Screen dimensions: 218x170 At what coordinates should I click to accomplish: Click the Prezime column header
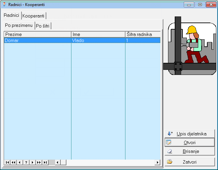[38, 34]
